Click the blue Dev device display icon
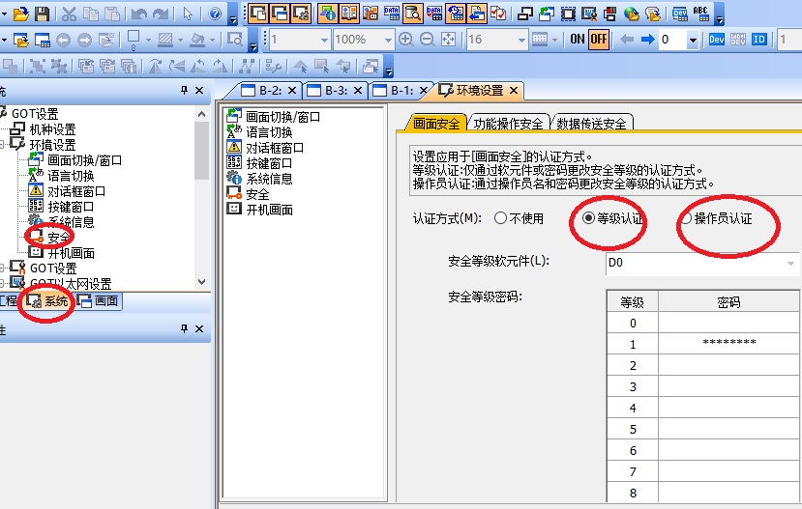 pyautogui.click(x=717, y=40)
